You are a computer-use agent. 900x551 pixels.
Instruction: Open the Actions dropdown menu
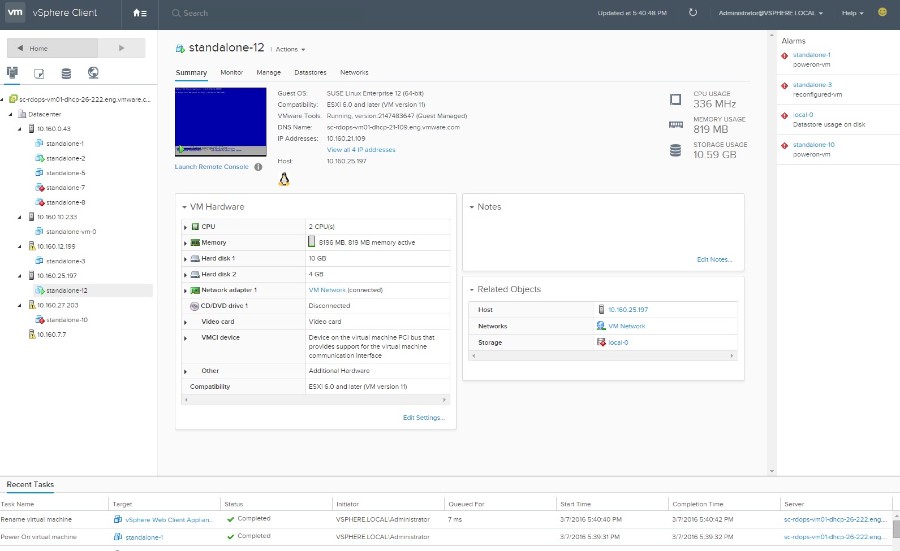click(x=290, y=49)
